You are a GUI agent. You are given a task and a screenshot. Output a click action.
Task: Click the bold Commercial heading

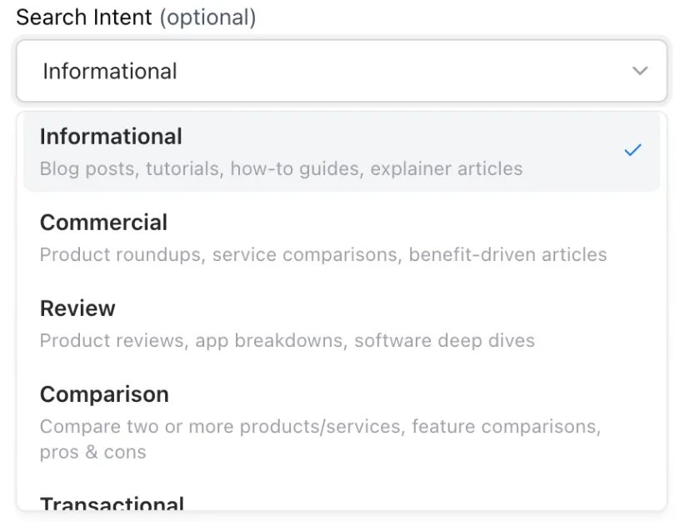point(103,223)
